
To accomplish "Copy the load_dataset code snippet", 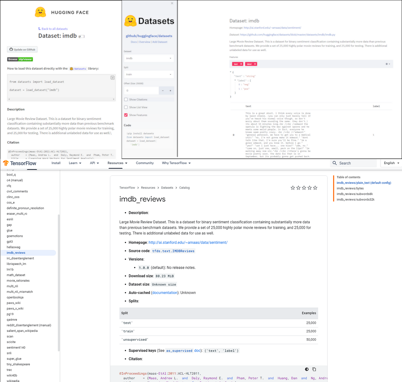I will coord(113,78).
